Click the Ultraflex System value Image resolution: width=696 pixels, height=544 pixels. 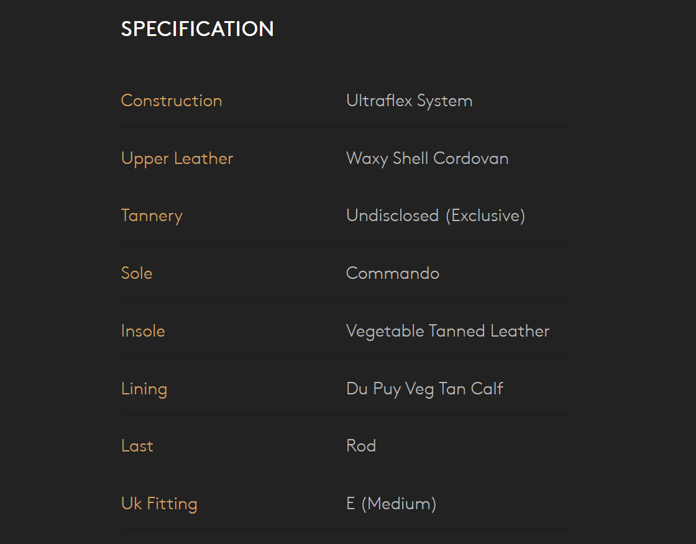409,101
